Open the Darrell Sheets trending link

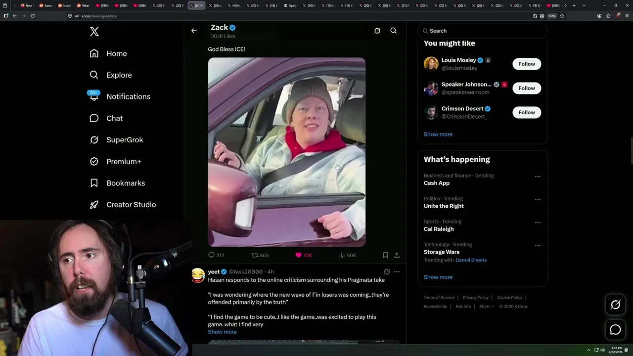coord(471,260)
